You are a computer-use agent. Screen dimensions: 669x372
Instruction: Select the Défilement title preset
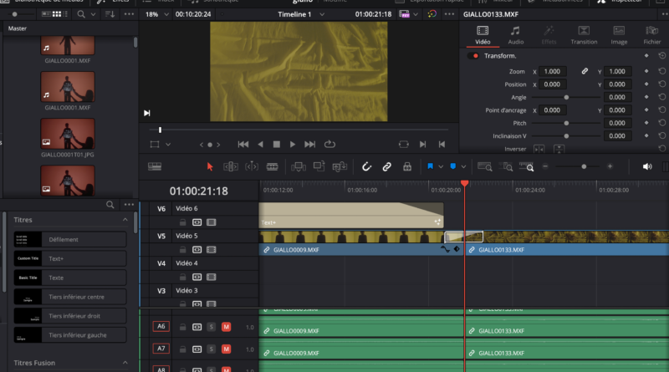(70, 239)
